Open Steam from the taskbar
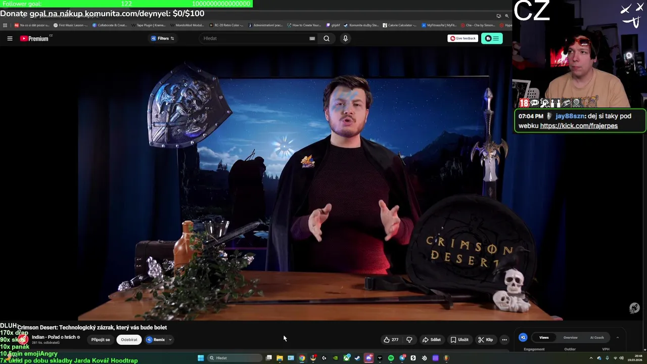Screen dimensions: 647x364 [x=357, y=358]
